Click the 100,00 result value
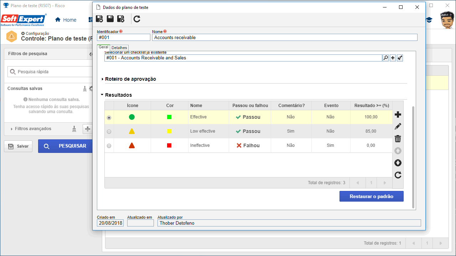The width and height of the screenshot is (456, 256). coord(371,117)
